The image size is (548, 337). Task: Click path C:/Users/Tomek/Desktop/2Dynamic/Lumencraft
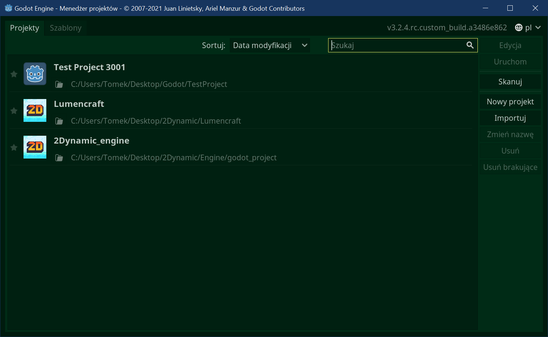pos(156,121)
